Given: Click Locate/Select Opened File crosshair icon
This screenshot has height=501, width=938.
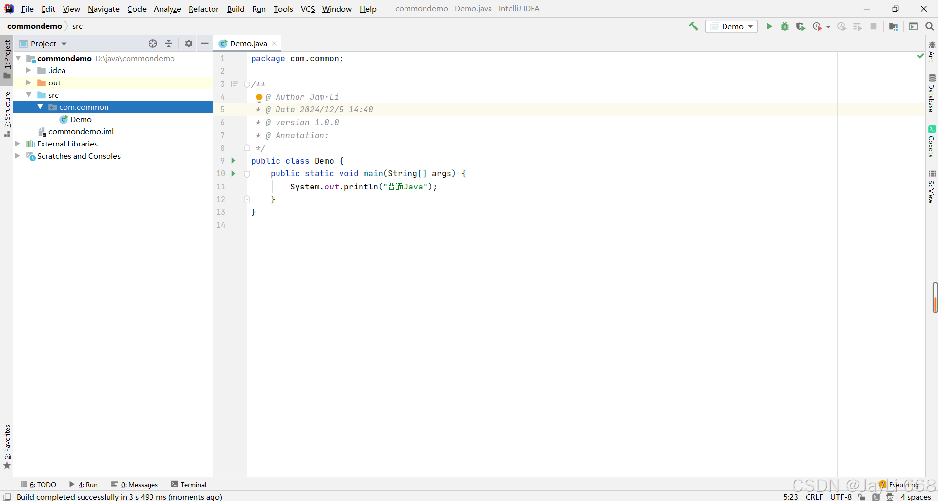Looking at the screenshot, I should pos(153,43).
